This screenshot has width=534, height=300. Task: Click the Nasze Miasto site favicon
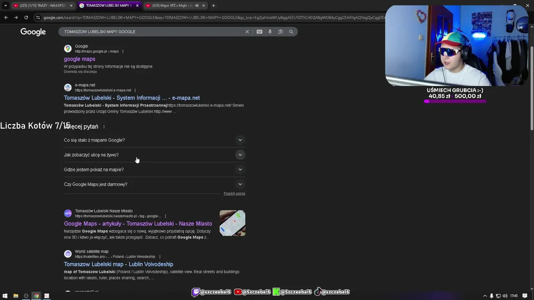click(68, 213)
